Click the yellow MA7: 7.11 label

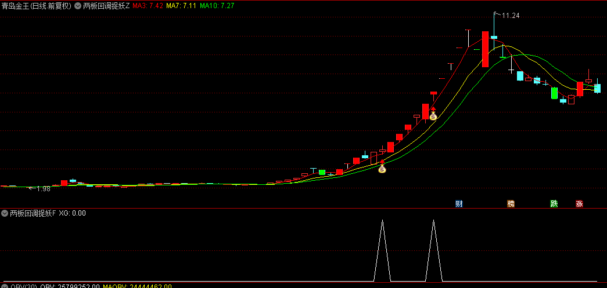pyautogui.click(x=181, y=6)
